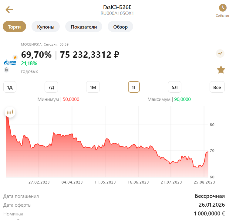Click the Минимум 50,0000 value
This screenshot has height=220, width=229.
click(71, 99)
